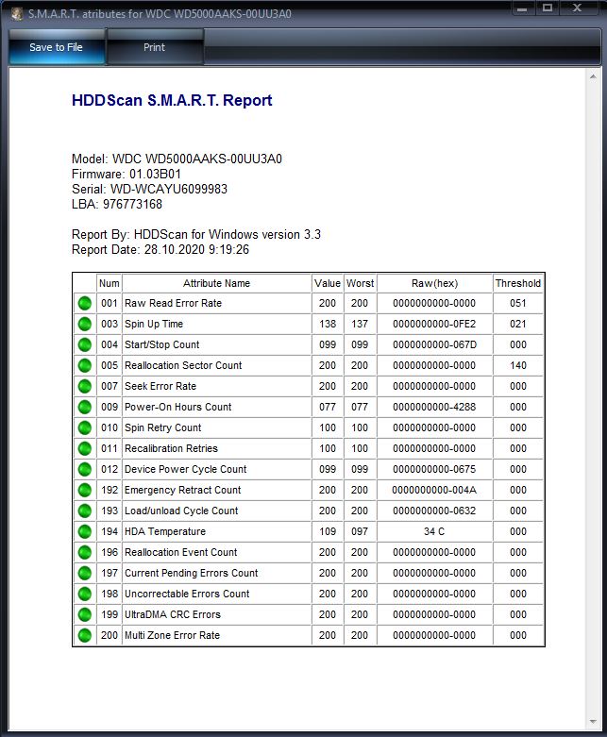Click the LBA: 976773168 line
607x737 pixels.
[117, 204]
